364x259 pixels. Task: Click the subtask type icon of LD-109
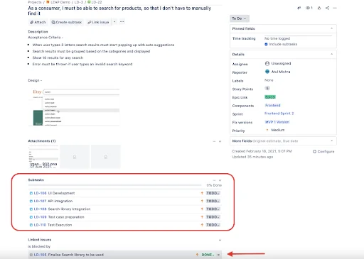[31, 217]
